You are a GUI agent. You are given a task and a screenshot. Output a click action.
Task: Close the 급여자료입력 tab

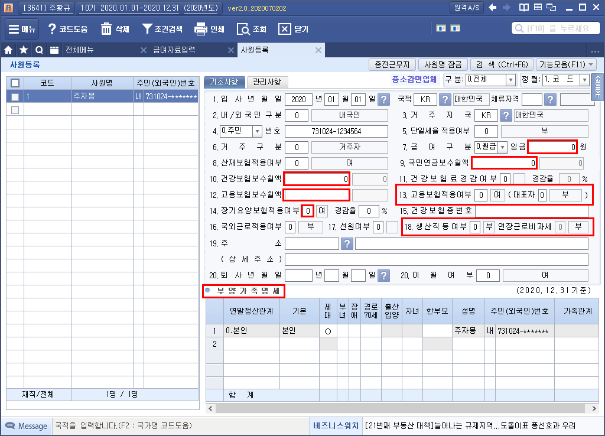point(231,50)
